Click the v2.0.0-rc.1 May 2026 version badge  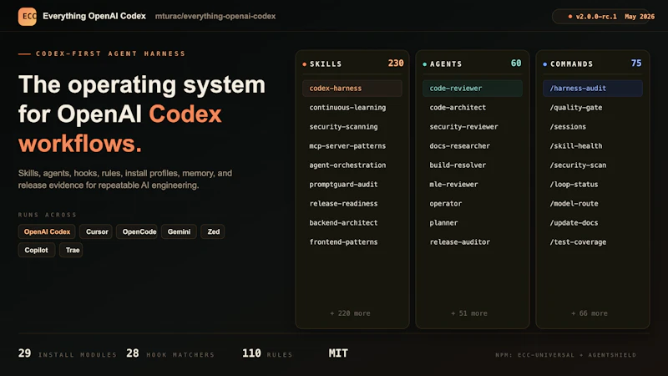(x=601, y=17)
